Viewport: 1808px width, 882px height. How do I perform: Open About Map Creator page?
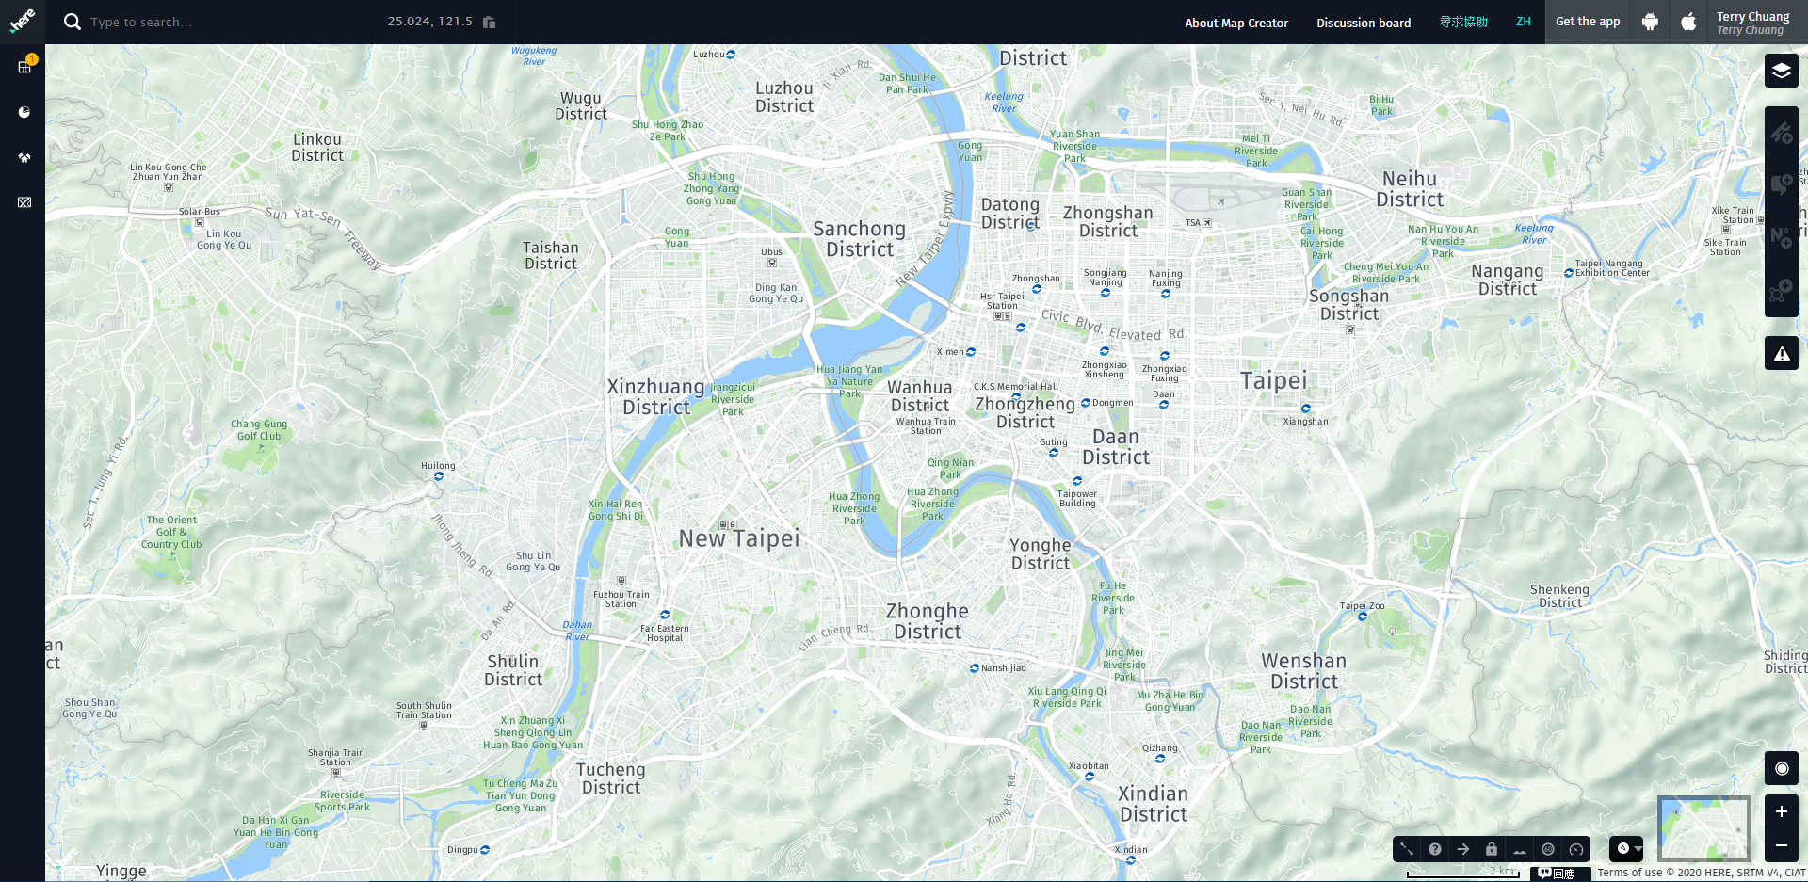[x=1236, y=23]
